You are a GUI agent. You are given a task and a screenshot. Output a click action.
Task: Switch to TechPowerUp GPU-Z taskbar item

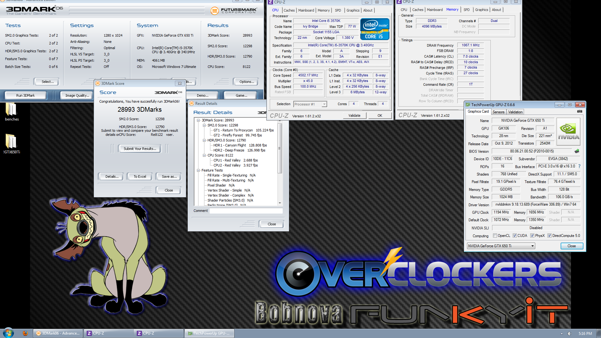[x=209, y=333]
